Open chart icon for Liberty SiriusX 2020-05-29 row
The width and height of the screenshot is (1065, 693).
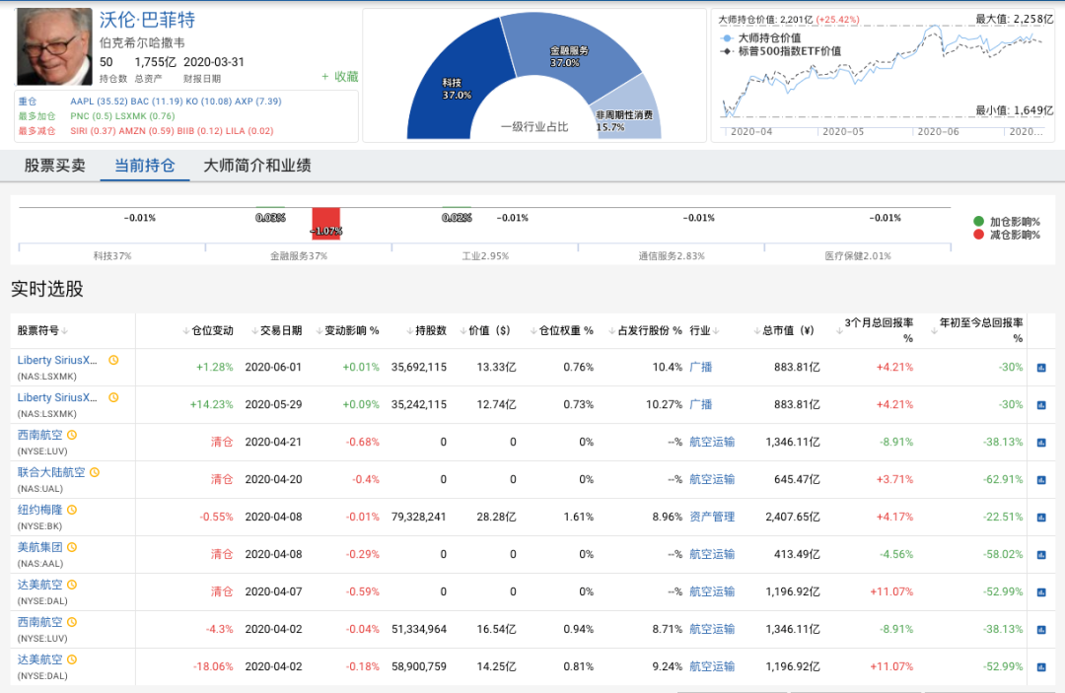[1041, 405]
